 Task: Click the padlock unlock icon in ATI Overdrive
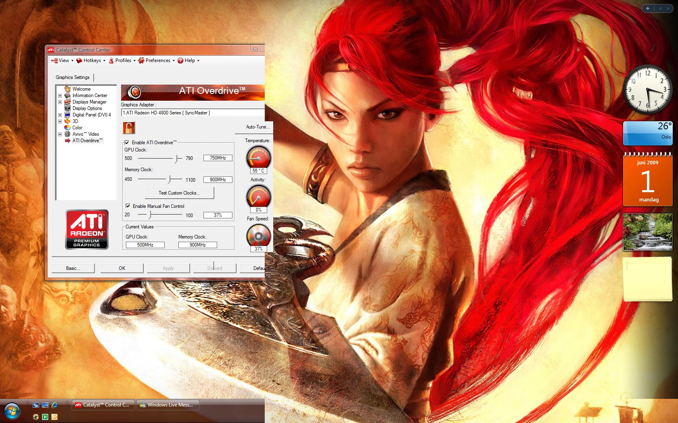pos(129,128)
